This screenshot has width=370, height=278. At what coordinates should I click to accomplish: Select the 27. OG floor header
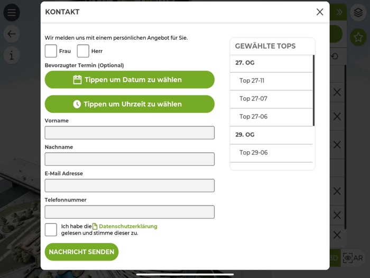[x=271, y=64]
